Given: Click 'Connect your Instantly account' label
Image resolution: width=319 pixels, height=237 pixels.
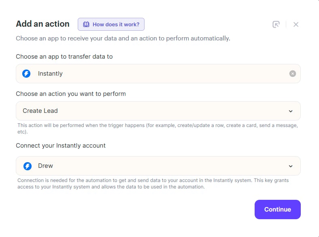Looking at the screenshot, I should point(61,146).
